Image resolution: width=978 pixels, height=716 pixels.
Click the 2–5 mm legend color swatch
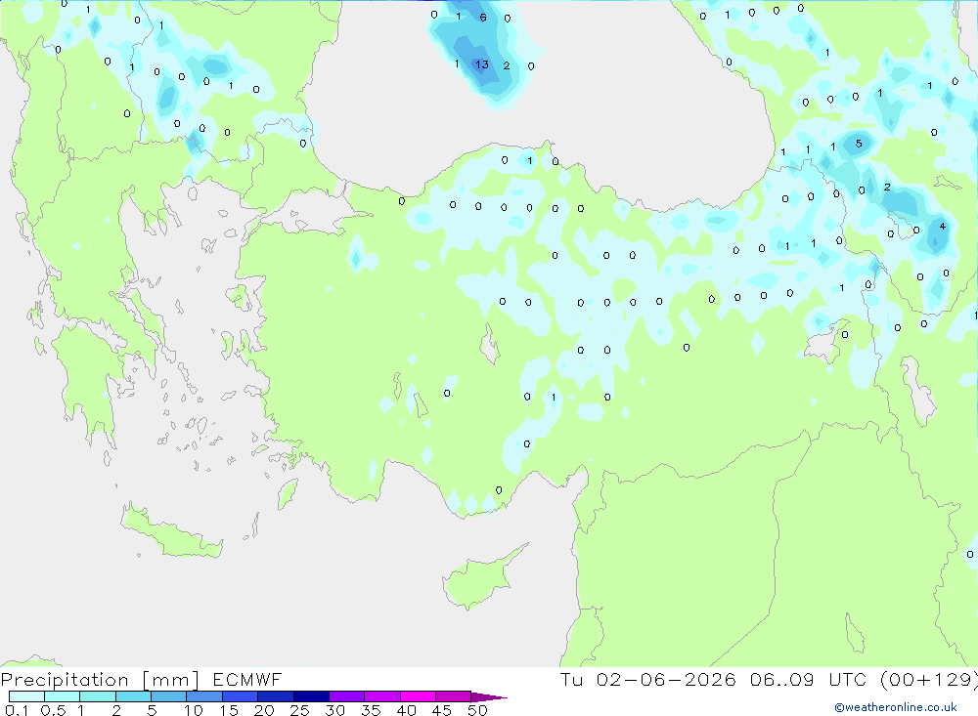coord(133,696)
